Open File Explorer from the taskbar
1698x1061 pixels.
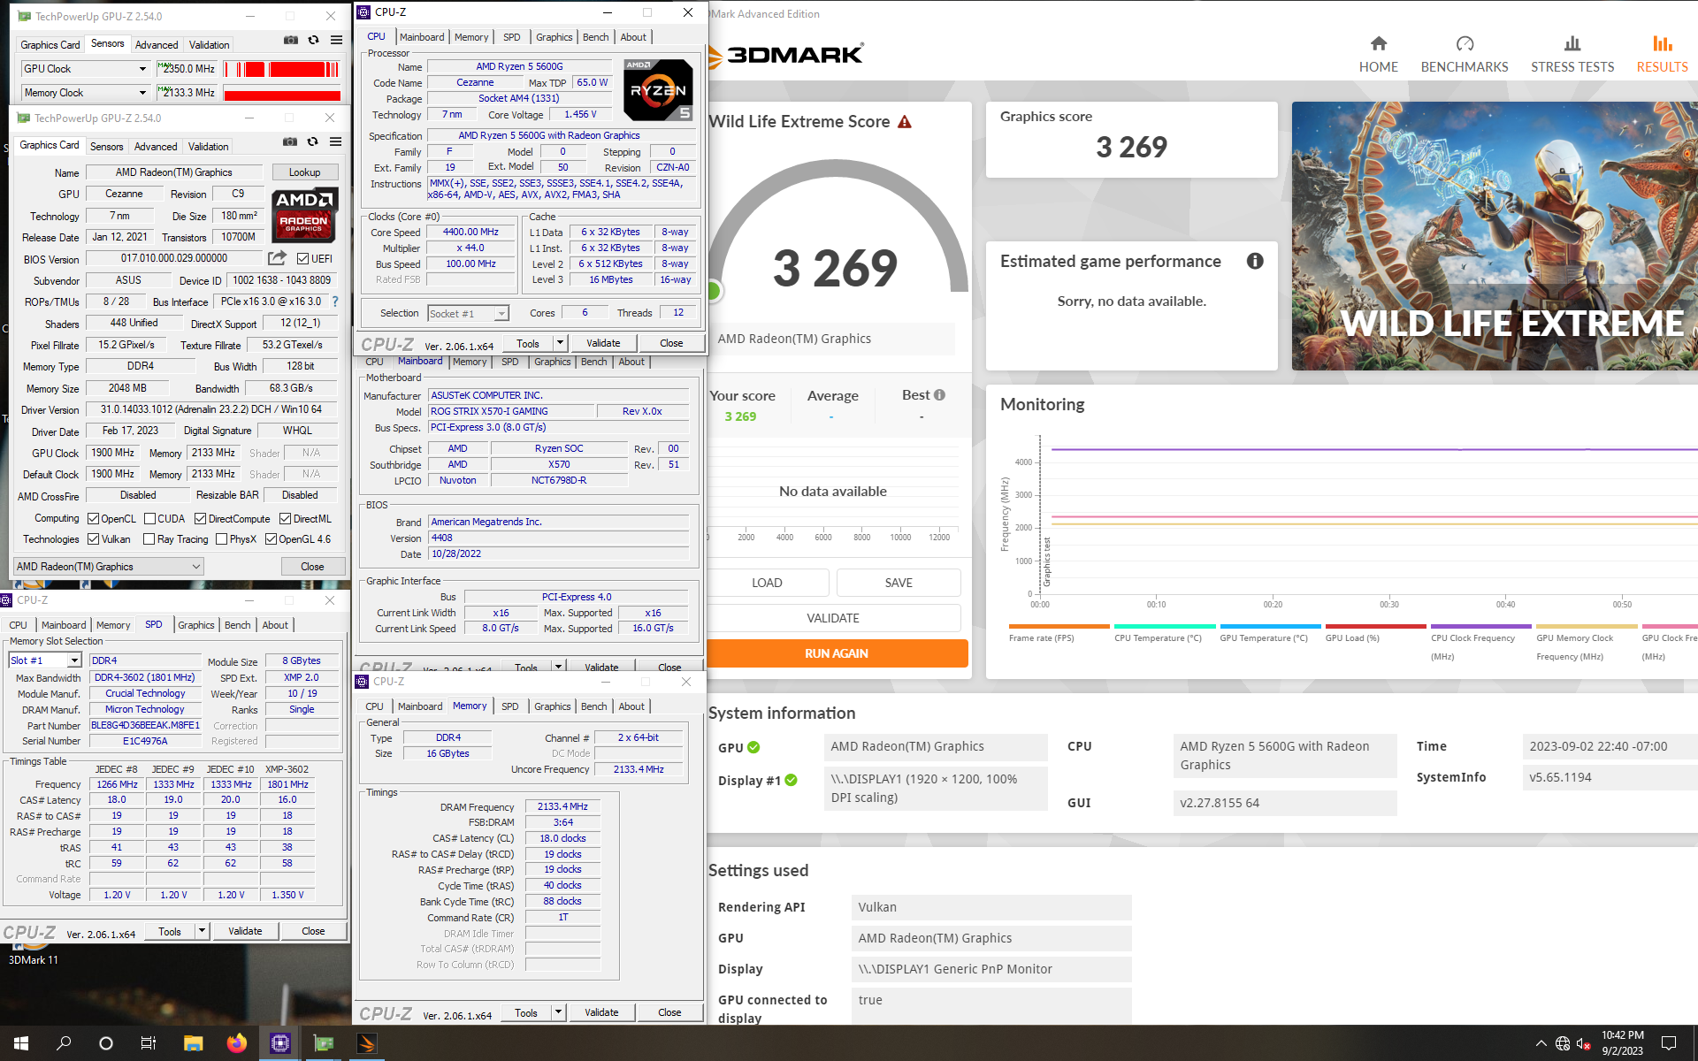click(193, 1043)
